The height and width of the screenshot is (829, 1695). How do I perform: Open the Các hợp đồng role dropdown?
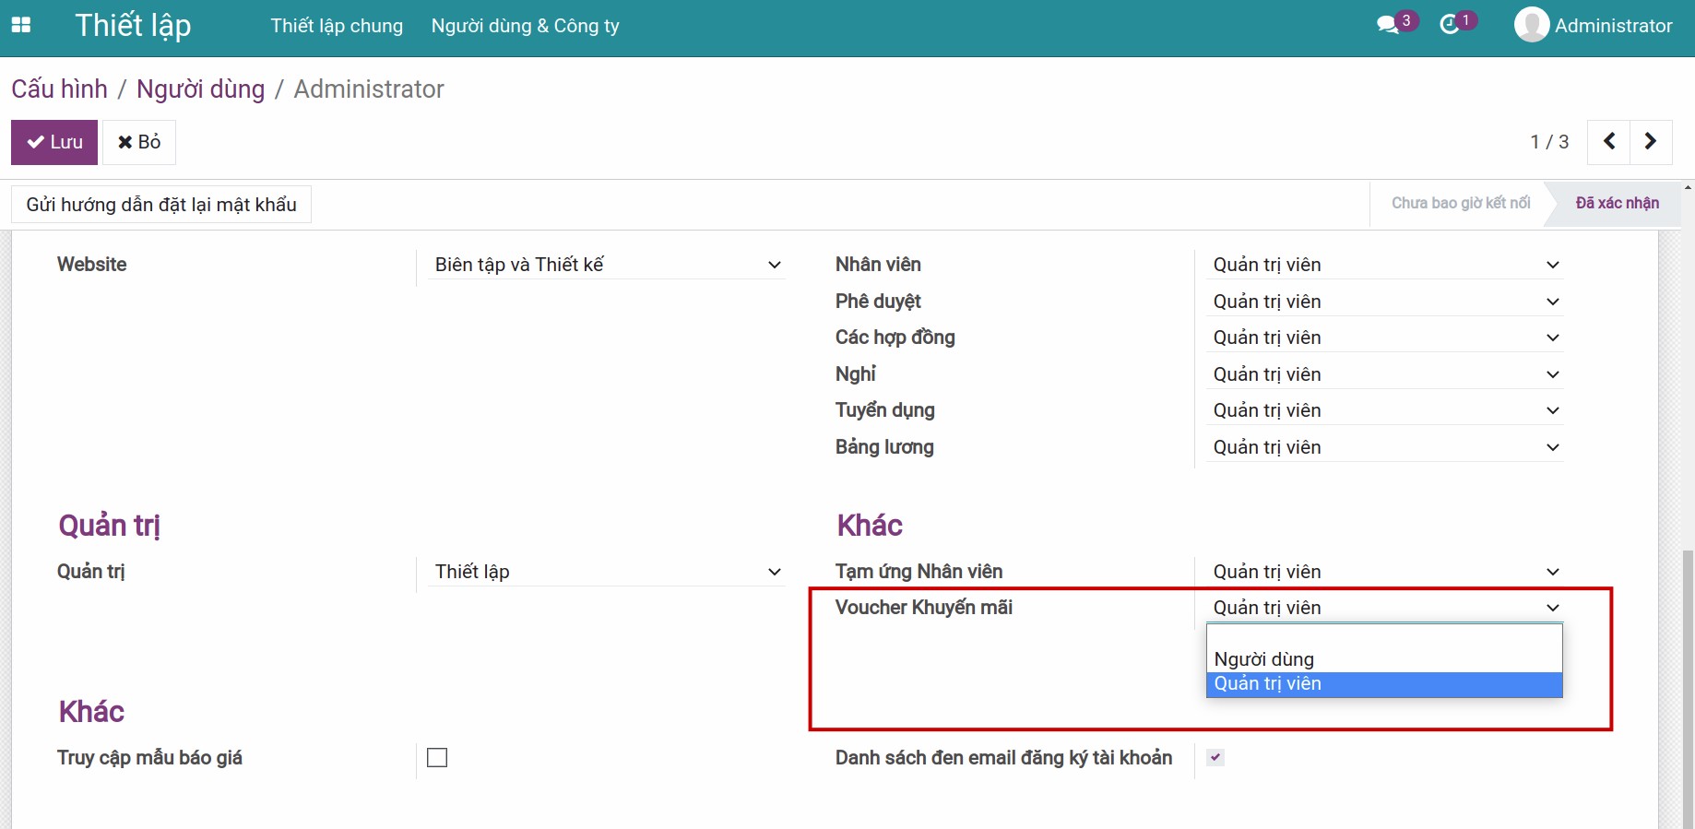[x=1385, y=338]
